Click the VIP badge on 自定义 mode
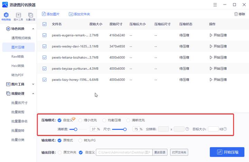The width and height of the screenshot is (249, 162). (x=74, y=119)
